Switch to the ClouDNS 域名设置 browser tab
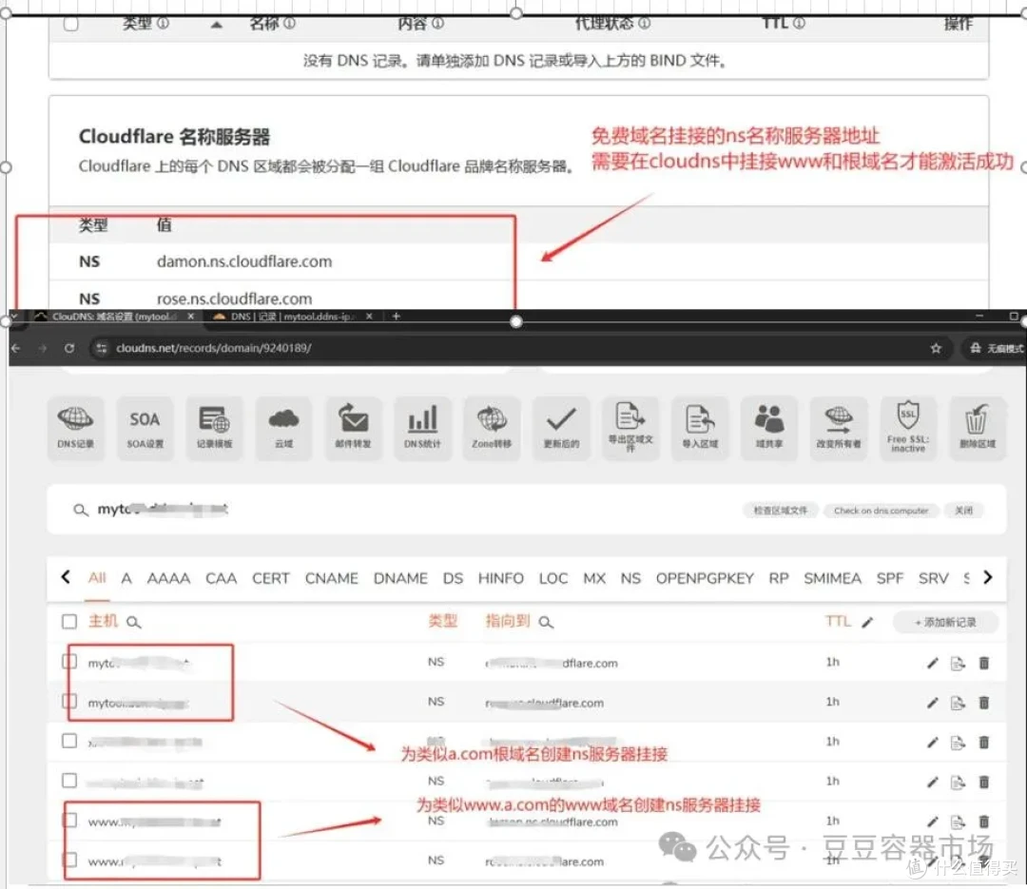1027x889 pixels. 115,317
